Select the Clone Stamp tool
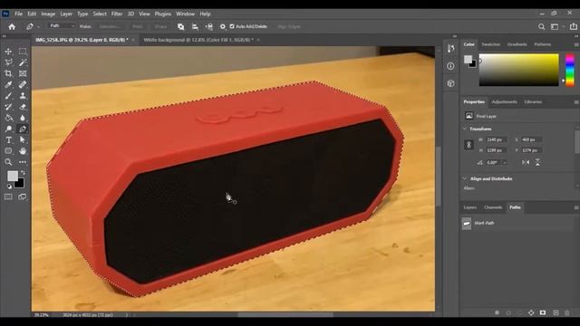The width and height of the screenshot is (580, 326). (x=23, y=96)
